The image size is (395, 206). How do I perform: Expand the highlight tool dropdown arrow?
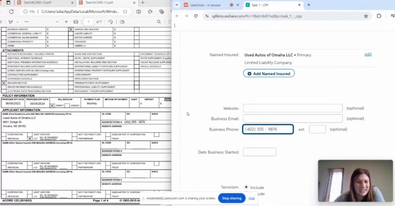coord(17,22)
